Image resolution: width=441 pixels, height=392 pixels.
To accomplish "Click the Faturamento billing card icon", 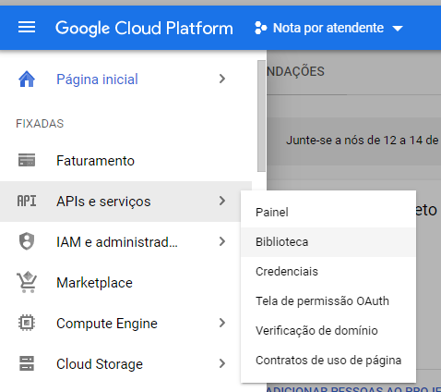I will (27, 160).
